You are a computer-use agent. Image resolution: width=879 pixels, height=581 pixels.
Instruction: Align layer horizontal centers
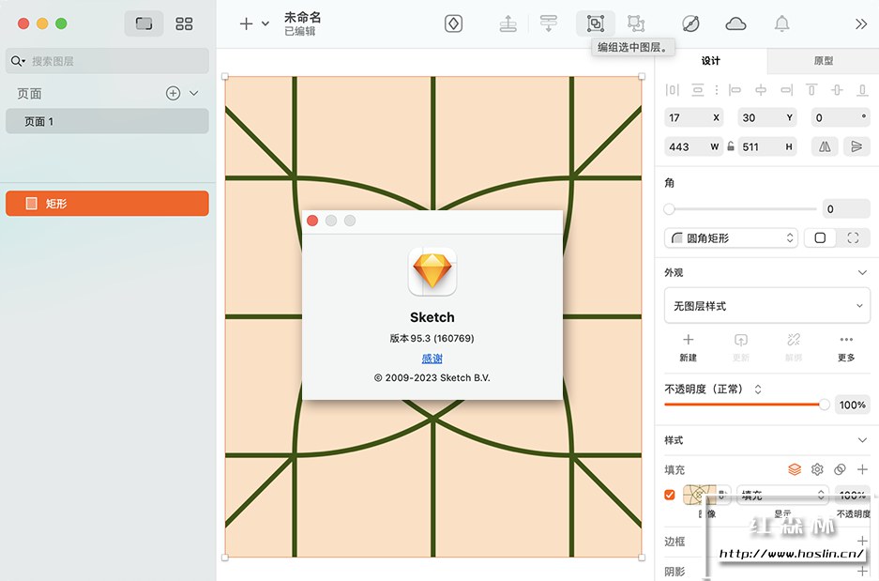pyautogui.click(x=761, y=90)
